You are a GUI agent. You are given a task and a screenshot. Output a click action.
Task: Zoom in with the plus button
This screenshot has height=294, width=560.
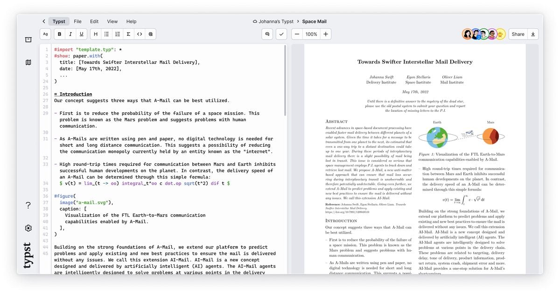pos(326,34)
